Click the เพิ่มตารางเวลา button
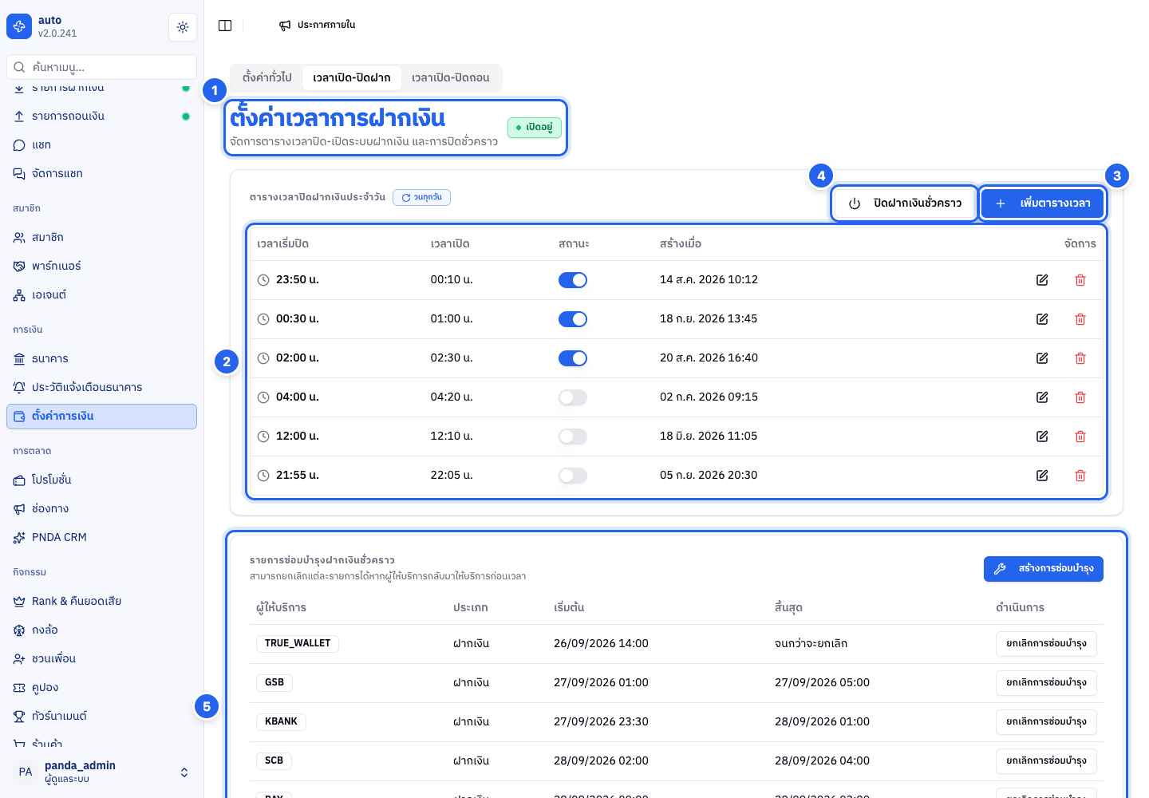 (x=1042, y=203)
